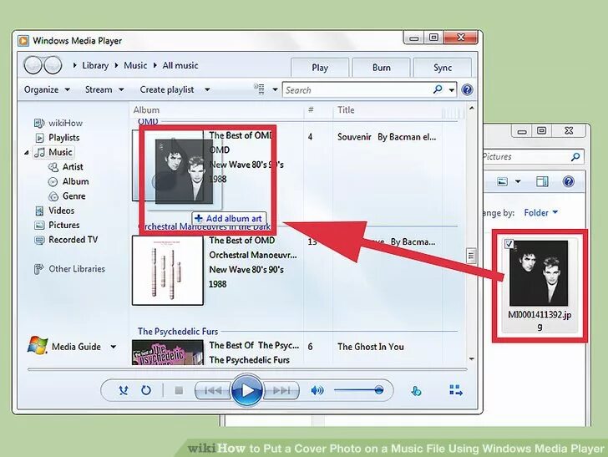Click the Stop playback button

coord(179,390)
